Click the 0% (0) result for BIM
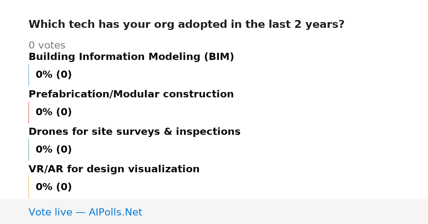 tap(54, 75)
